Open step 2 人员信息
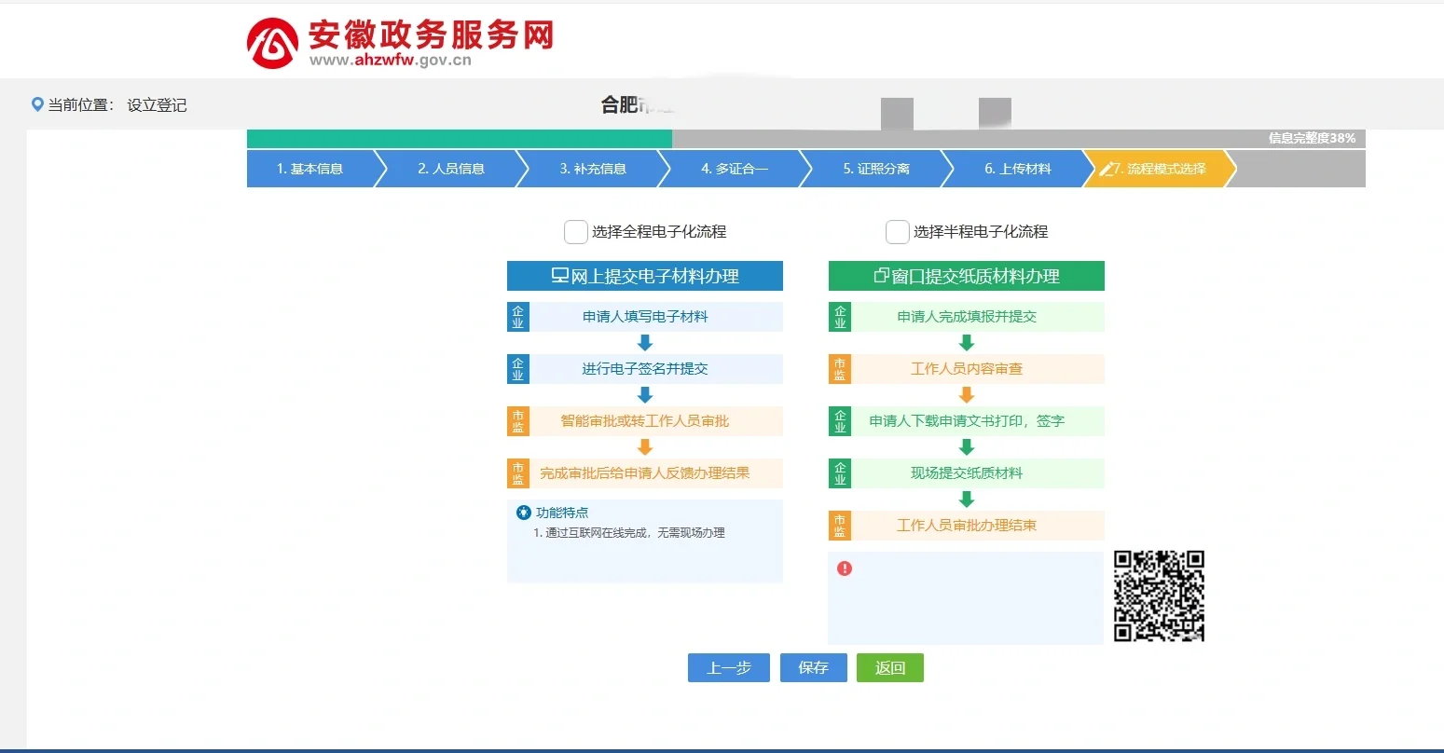 click(x=451, y=169)
